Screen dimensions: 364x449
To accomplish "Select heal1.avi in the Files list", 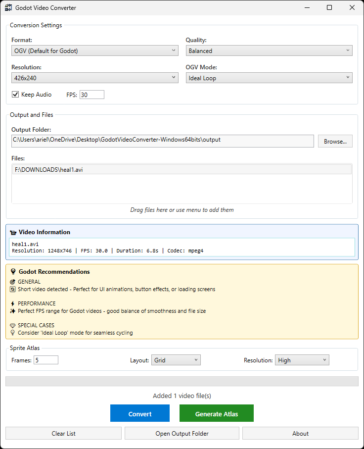I will 182,170.
